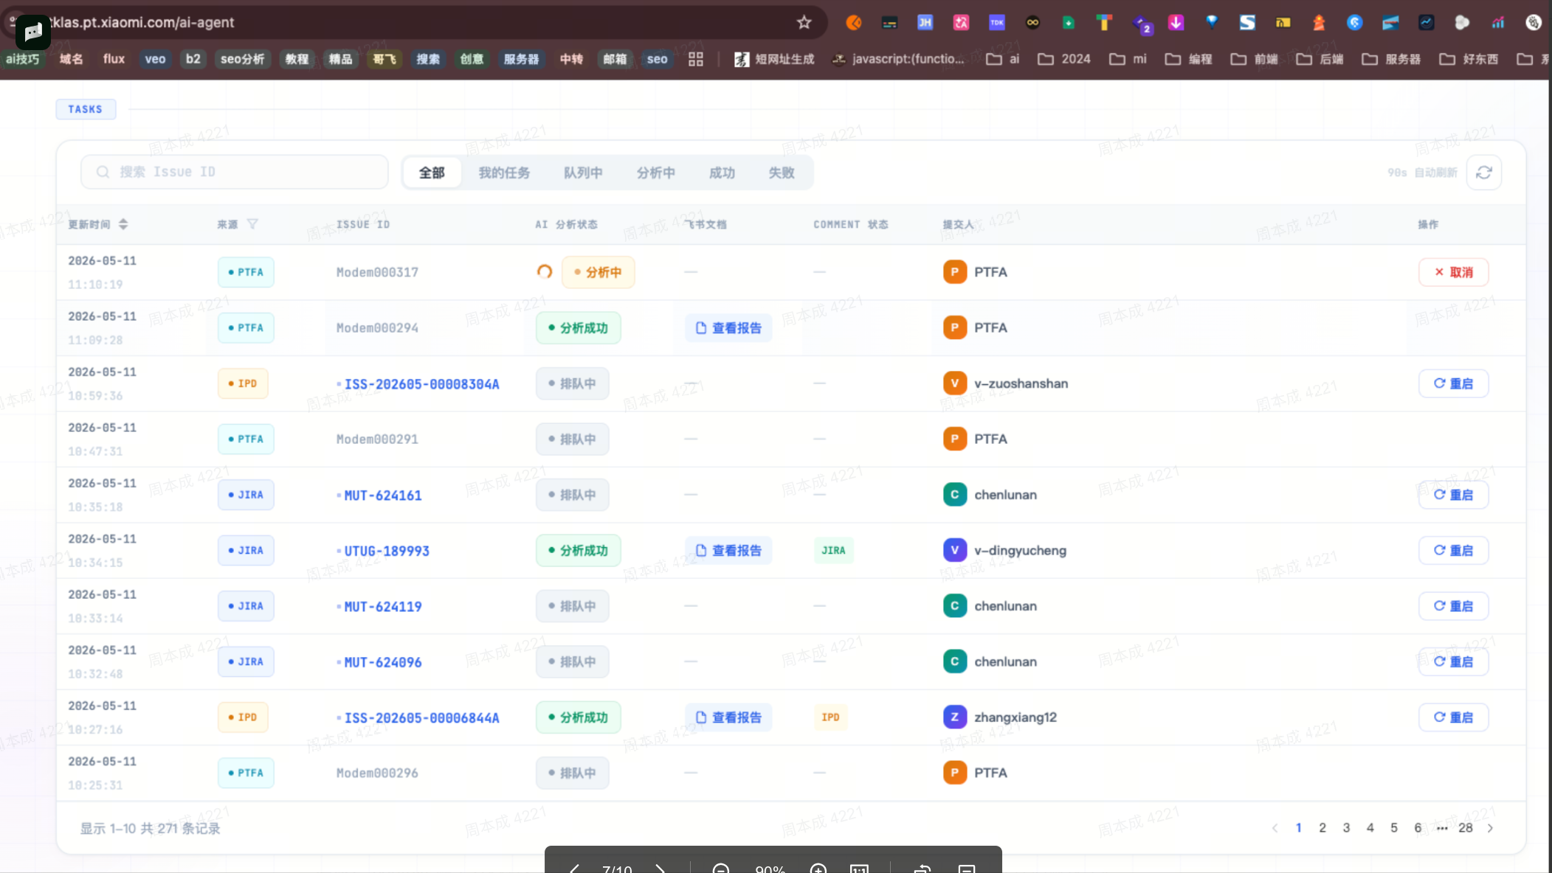Open the 好东西 bookmarks folder
Image resolution: width=1552 pixels, height=873 pixels.
click(x=1469, y=59)
